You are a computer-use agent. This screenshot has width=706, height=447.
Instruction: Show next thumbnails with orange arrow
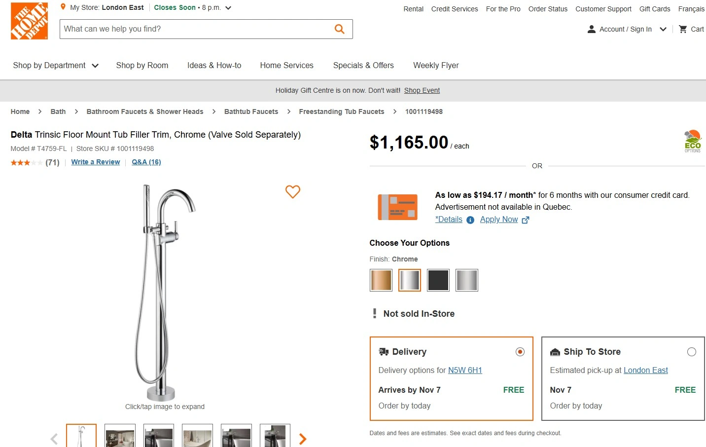point(303,439)
